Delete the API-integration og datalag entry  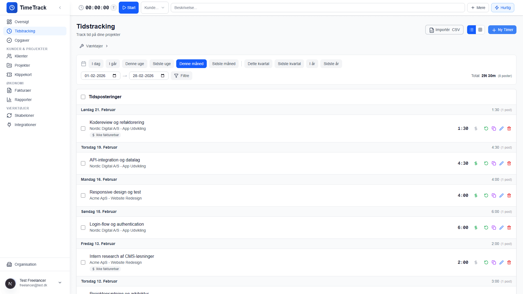pos(509,163)
